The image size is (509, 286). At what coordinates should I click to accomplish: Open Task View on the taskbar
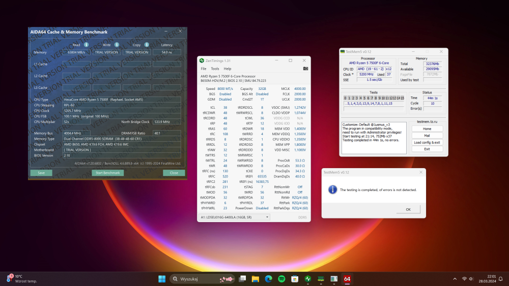tap(242, 278)
